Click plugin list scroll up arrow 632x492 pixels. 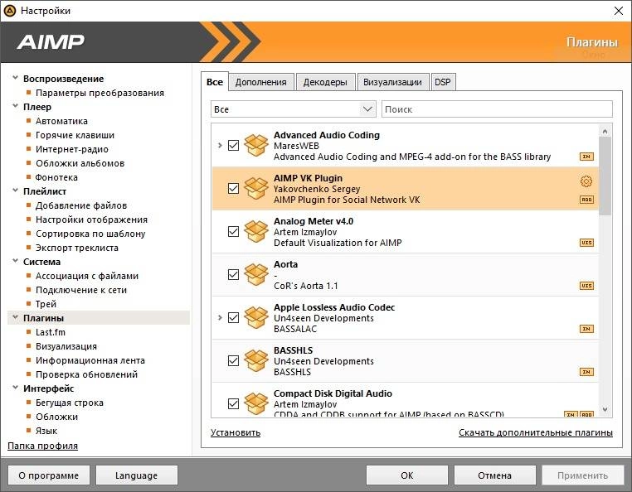point(605,131)
